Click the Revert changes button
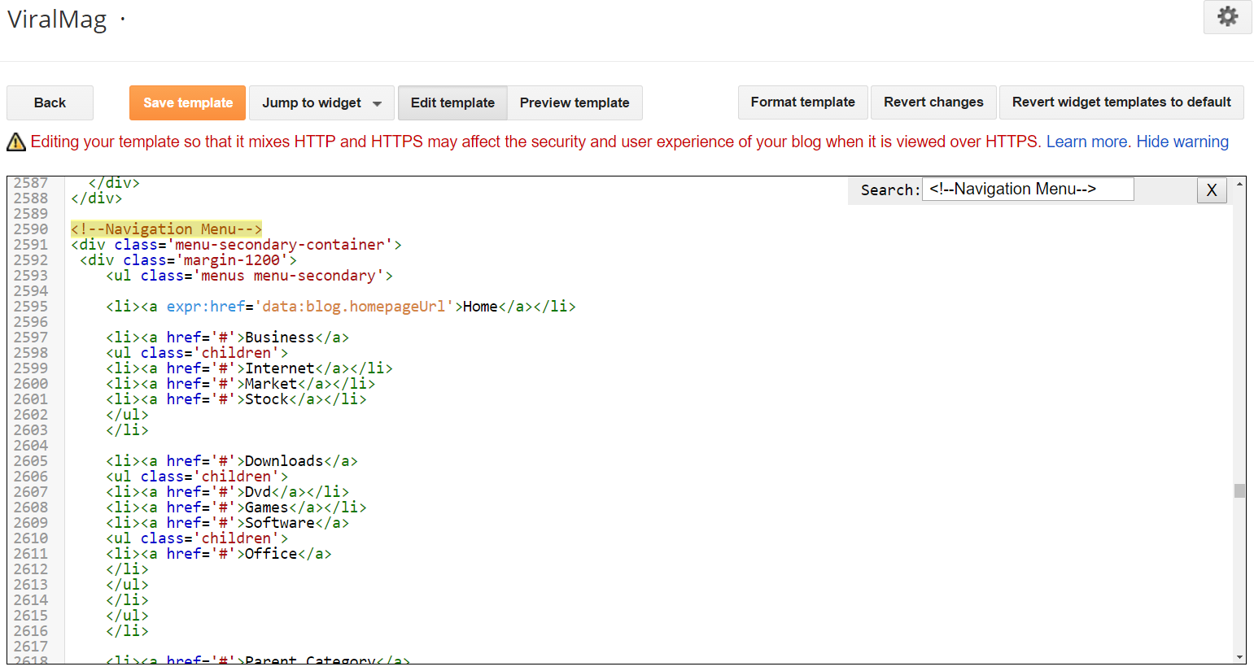The height and width of the screenshot is (671, 1254). pyautogui.click(x=933, y=102)
